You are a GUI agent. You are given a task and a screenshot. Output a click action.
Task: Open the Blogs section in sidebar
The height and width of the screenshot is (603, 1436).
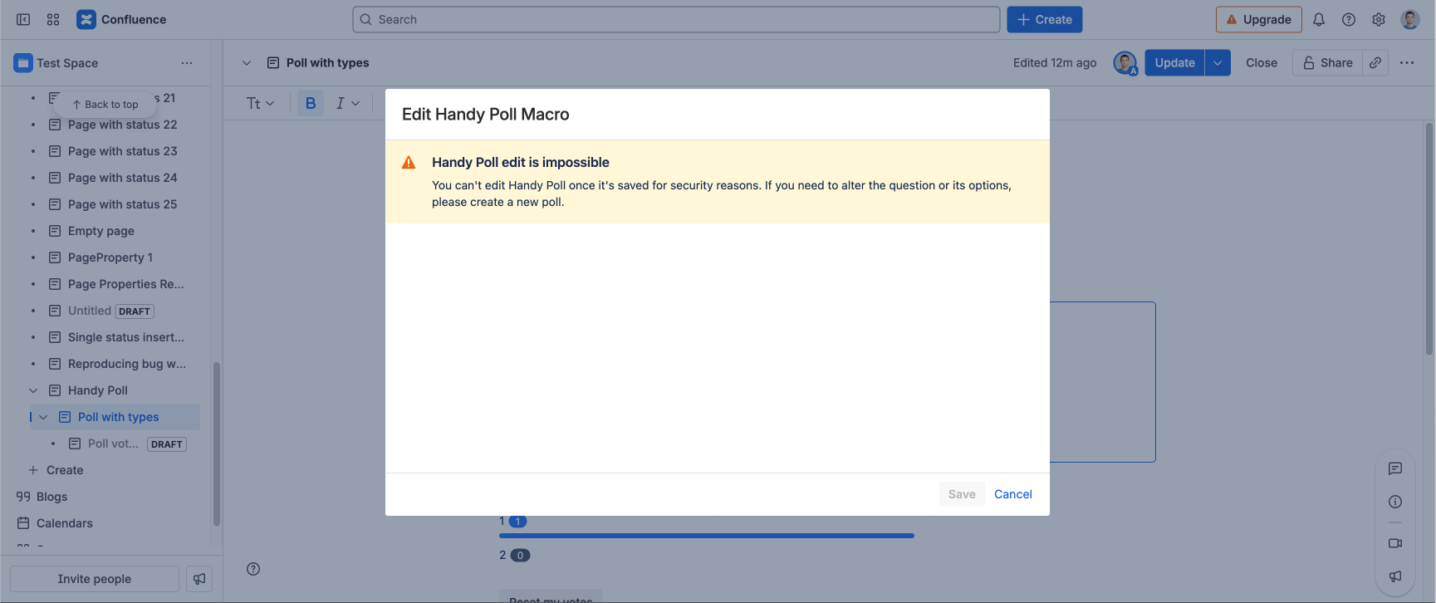click(51, 497)
